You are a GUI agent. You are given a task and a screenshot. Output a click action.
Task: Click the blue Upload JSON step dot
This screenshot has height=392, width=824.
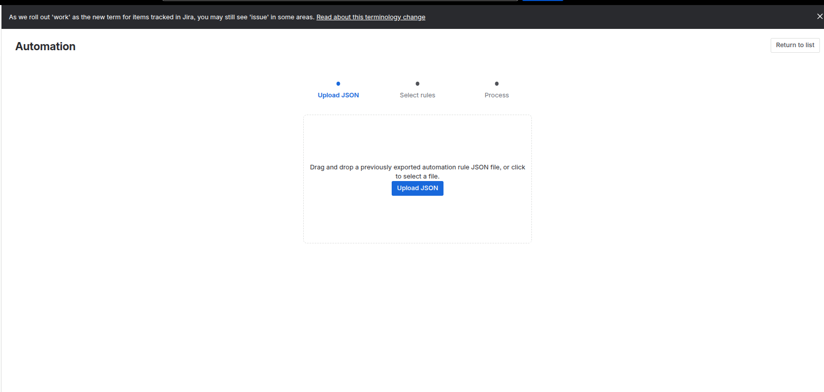338,84
